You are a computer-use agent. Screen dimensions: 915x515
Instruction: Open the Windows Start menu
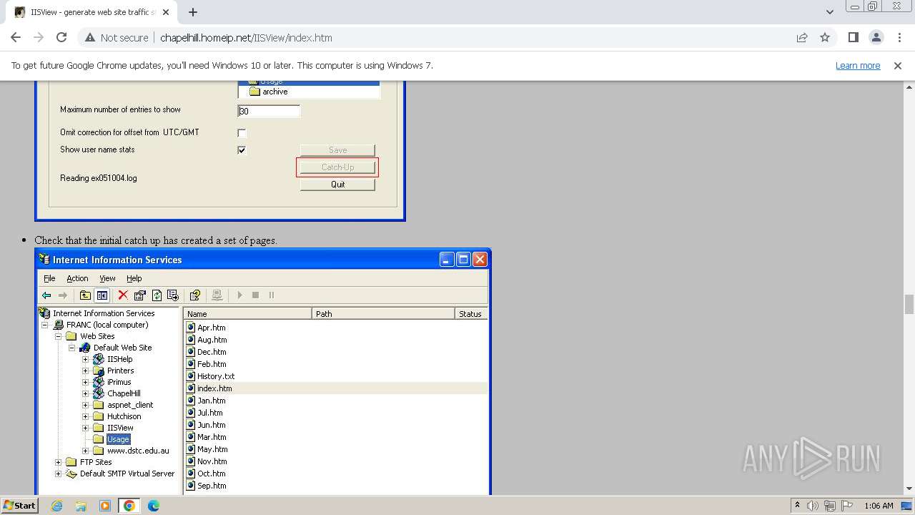click(x=19, y=506)
